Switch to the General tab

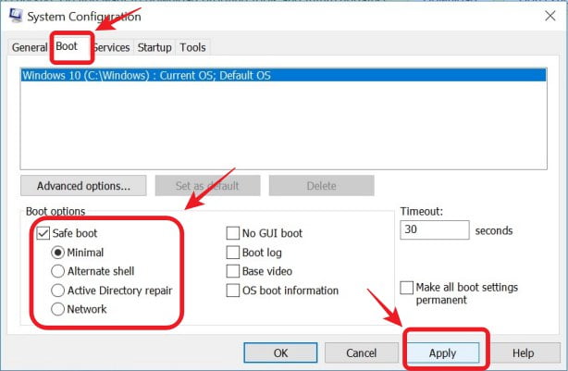coord(30,47)
